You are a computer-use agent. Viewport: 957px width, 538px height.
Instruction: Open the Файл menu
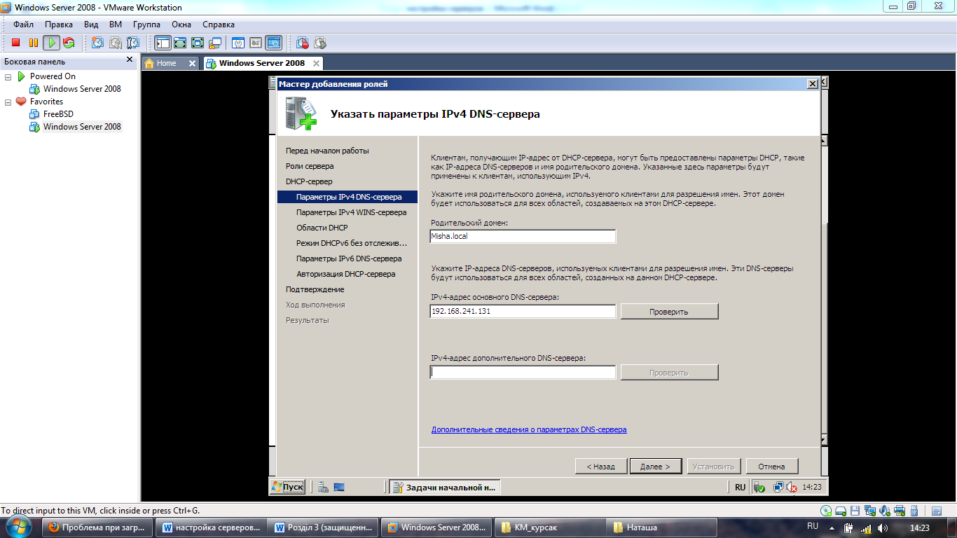pos(23,25)
